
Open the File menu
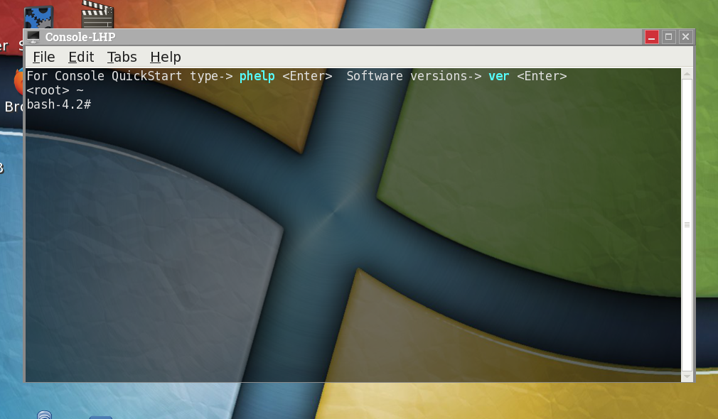[x=43, y=58]
